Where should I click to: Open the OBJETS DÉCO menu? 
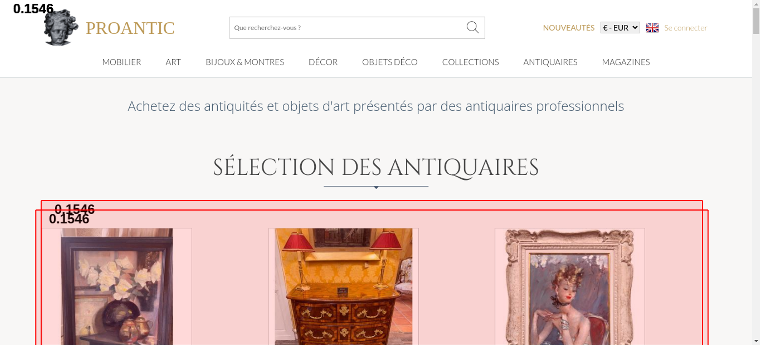(390, 62)
